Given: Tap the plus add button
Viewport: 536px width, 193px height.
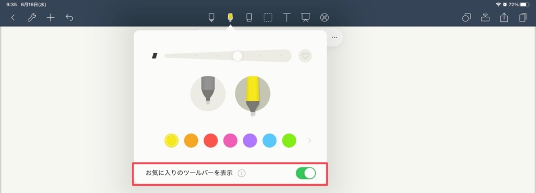Looking at the screenshot, I should (51, 18).
